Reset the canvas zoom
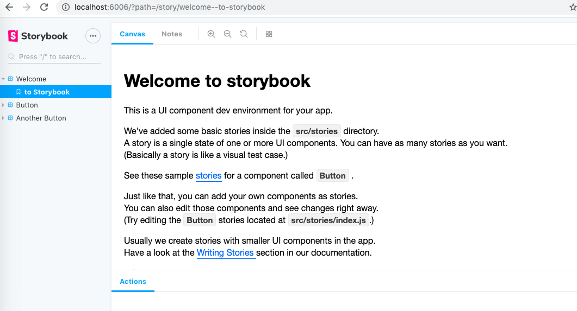 pyautogui.click(x=244, y=34)
